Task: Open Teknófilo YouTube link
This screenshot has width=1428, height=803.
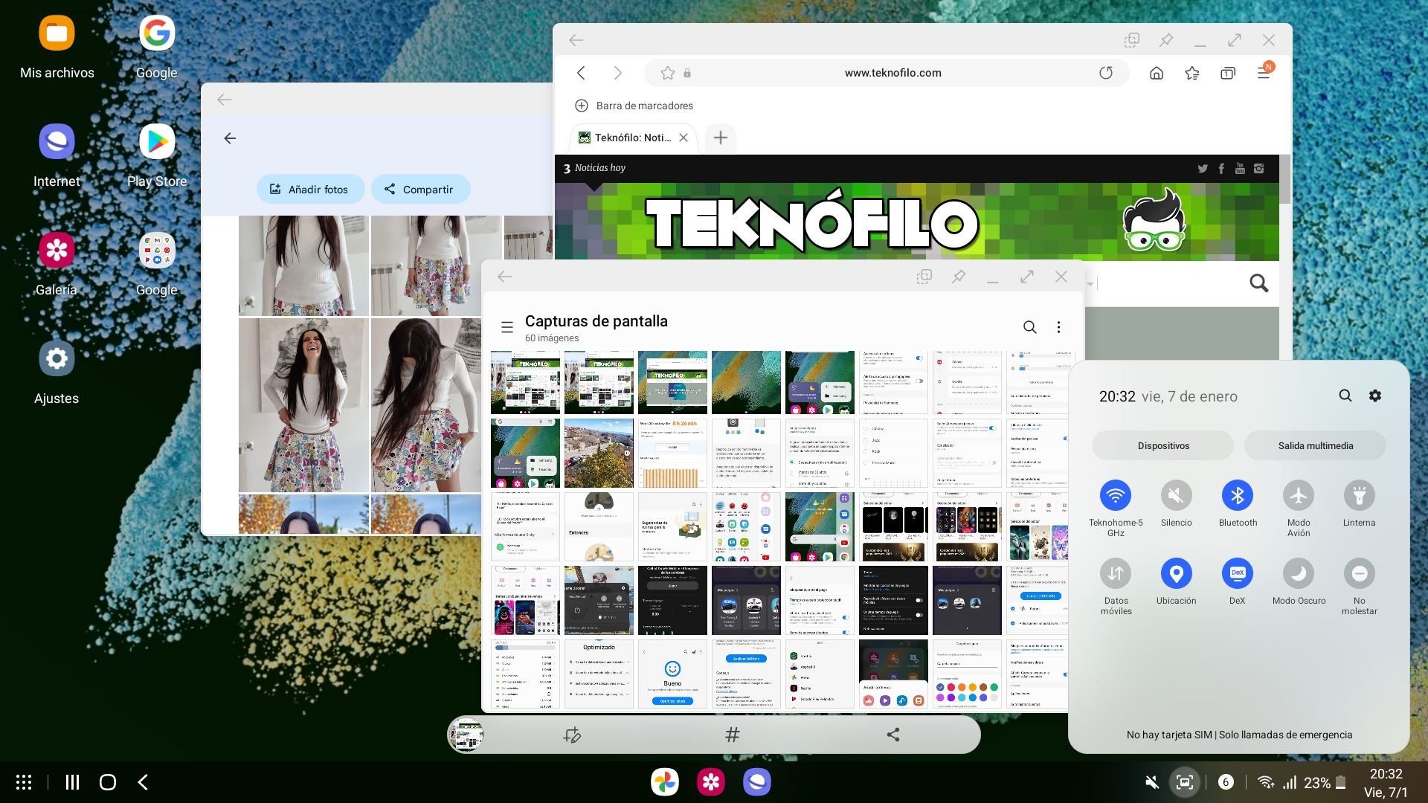Action: click(x=1240, y=169)
